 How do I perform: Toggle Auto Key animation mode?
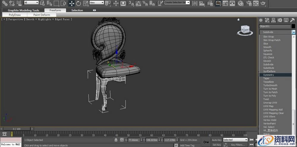coord(217,140)
